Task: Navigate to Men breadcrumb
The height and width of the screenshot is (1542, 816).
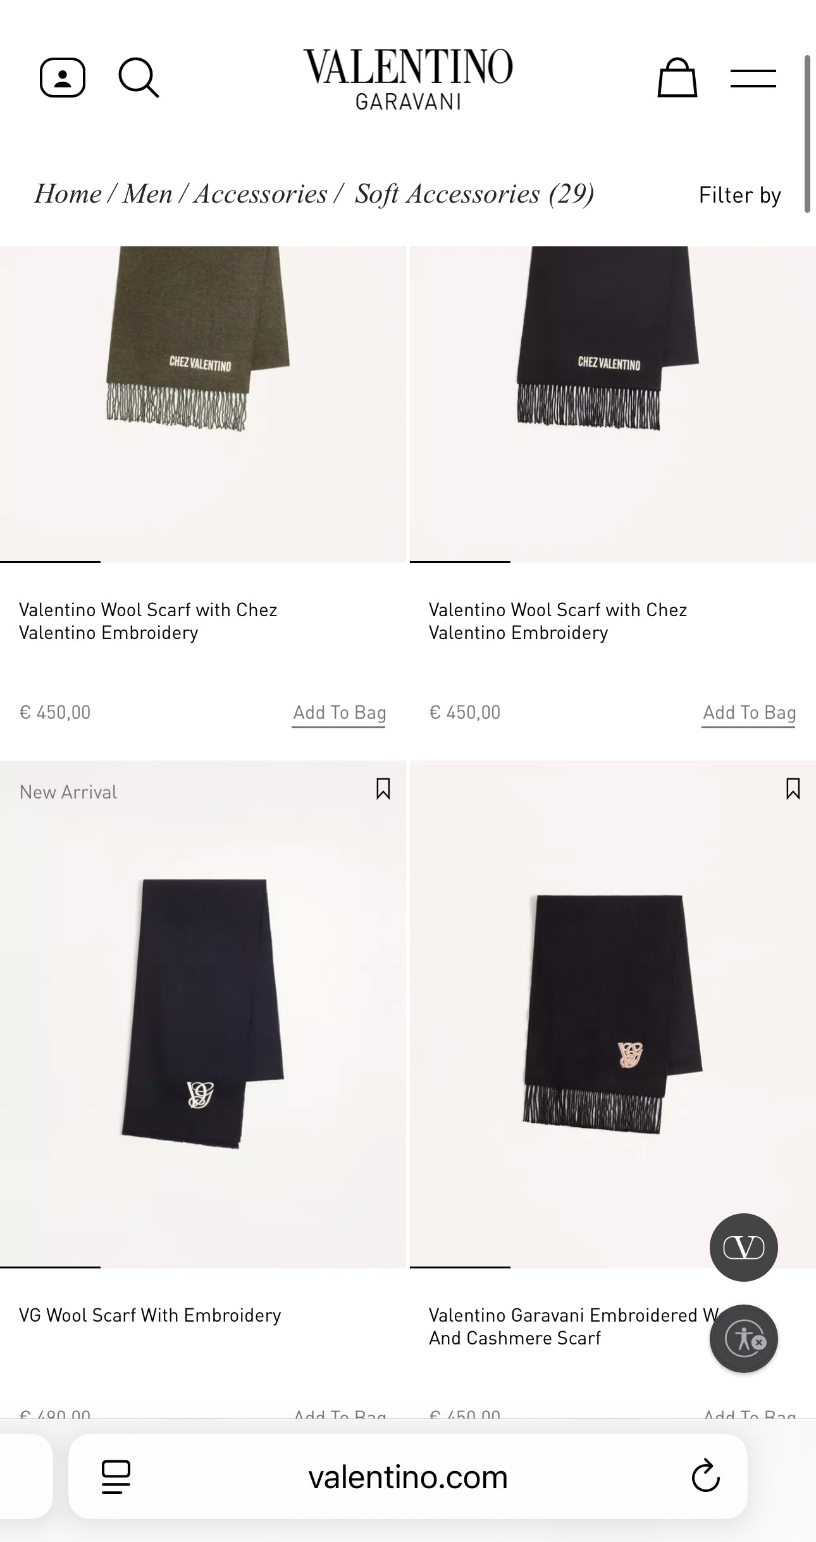Action: pyautogui.click(x=147, y=194)
